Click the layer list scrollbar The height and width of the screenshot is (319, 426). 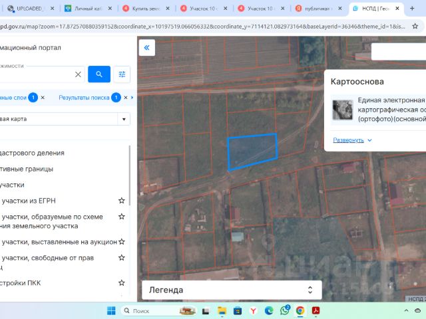(x=130, y=175)
